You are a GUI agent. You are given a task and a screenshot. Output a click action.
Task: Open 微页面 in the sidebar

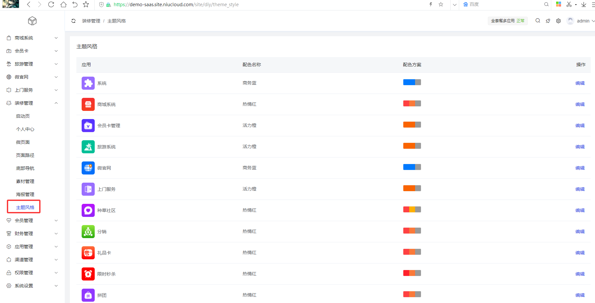click(x=23, y=142)
